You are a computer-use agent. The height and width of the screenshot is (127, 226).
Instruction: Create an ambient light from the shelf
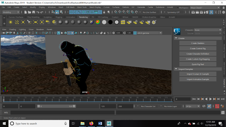[11, 22]
